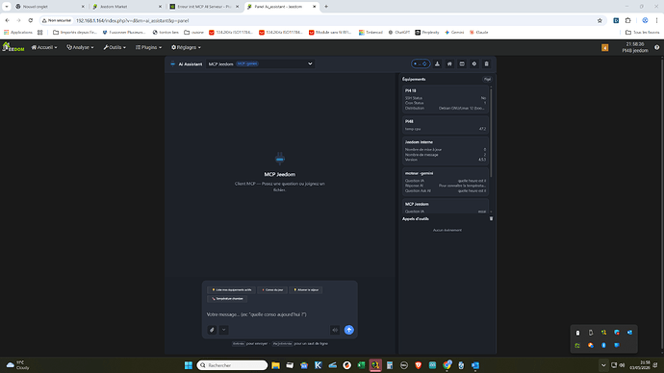Click the Température chambre suggestion
This screenshot has width=664, height=373.
227,299
